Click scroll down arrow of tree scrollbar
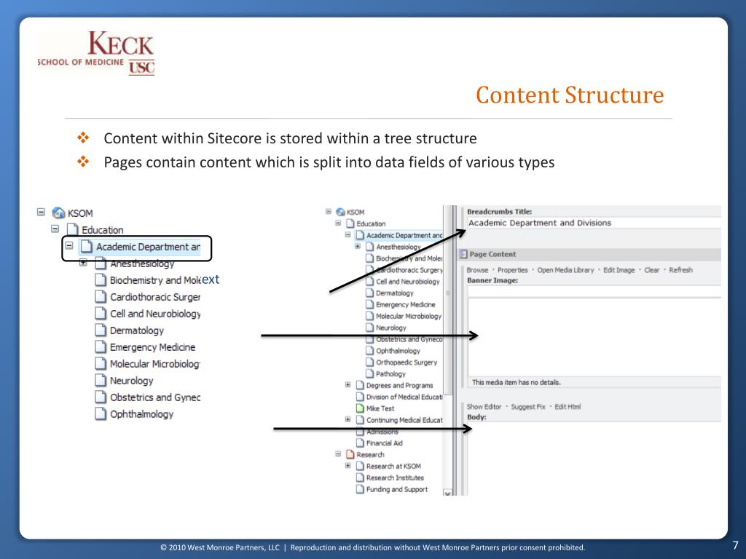The width and height of the screenshot is (746, 559). point(447,493)
